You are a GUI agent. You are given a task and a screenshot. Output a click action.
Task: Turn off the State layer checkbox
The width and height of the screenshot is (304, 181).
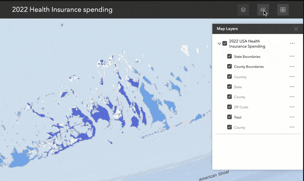click(x=229, y=87)
